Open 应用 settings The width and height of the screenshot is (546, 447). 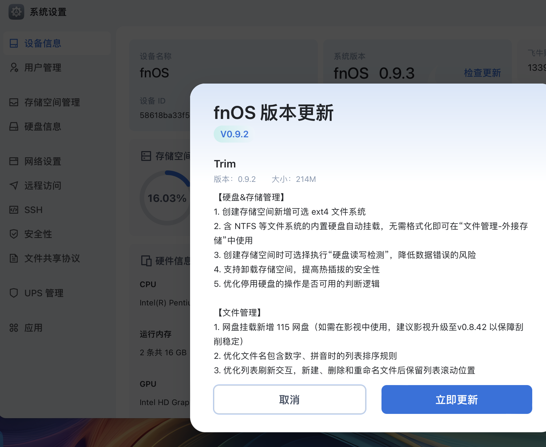click(x=57, y=328)
